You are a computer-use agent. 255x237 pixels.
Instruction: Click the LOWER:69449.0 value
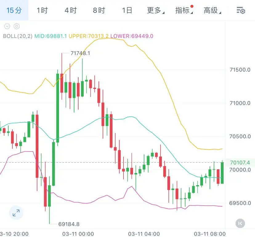(x=132, y=36)
